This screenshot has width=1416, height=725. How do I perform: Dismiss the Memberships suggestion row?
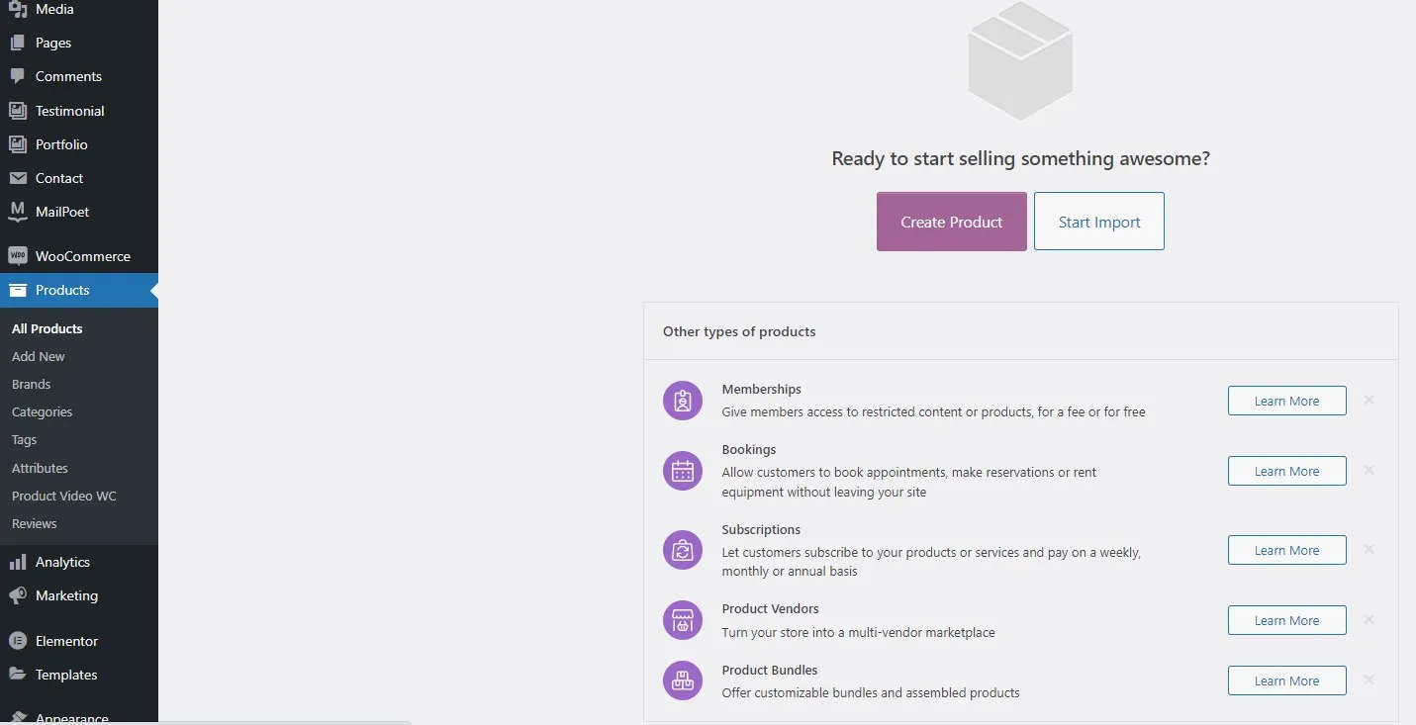(x=1369, y=401)
